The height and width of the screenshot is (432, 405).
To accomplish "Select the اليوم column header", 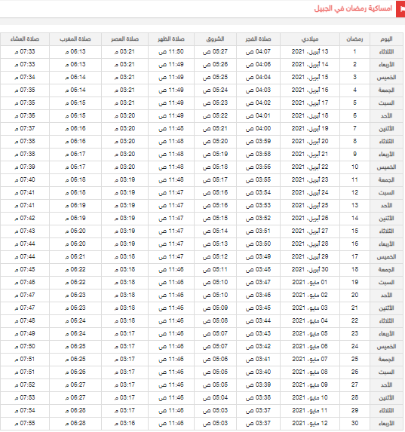I will [x=387, y=39].
